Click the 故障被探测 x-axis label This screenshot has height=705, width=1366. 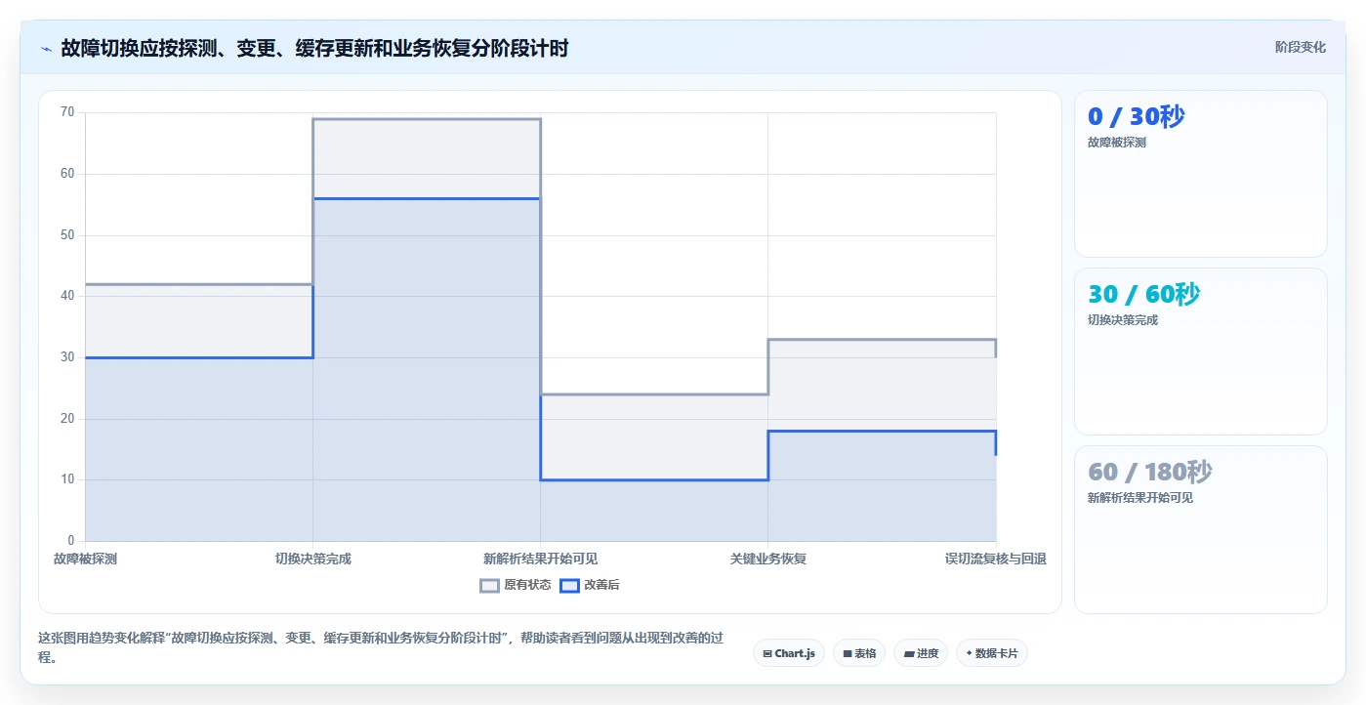point(85,559)
